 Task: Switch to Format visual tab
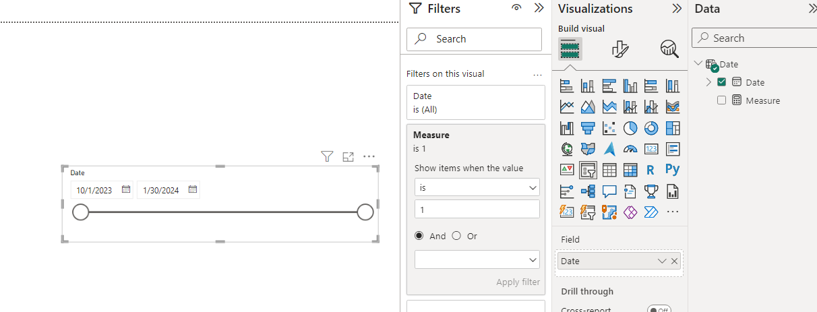pos(619,49)
